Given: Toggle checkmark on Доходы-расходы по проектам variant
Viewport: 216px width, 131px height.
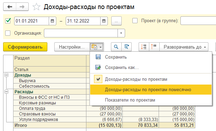Looking at the screenshot, I should tap(98, 79).
